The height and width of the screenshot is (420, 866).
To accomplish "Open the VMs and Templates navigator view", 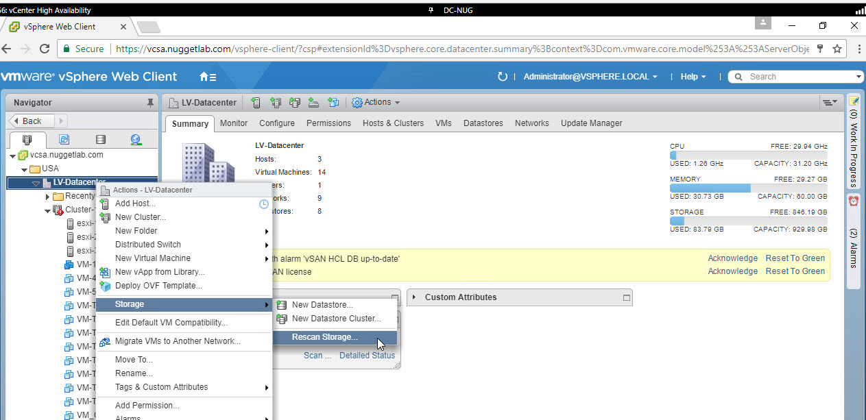I will click(64, 140).
